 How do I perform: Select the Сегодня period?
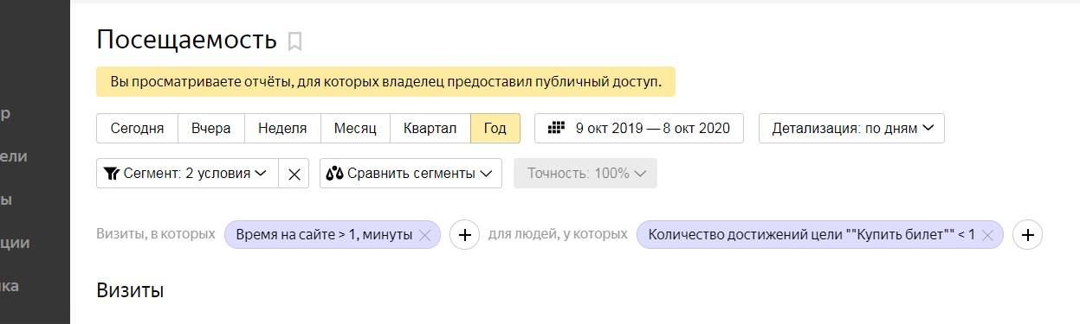(x=137, y=129)
